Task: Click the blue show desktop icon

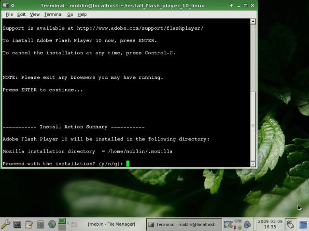Action: [x=304, y=224]
